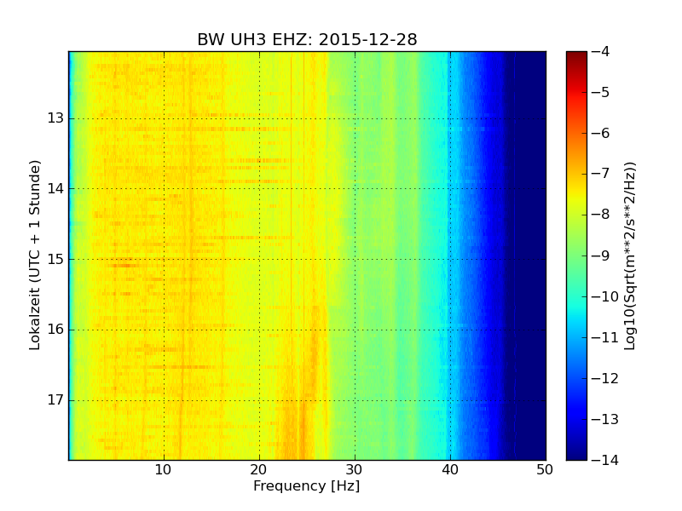682x511 pixels.
Task: Click the colorbar tick label −10
Action: (605, 296)
